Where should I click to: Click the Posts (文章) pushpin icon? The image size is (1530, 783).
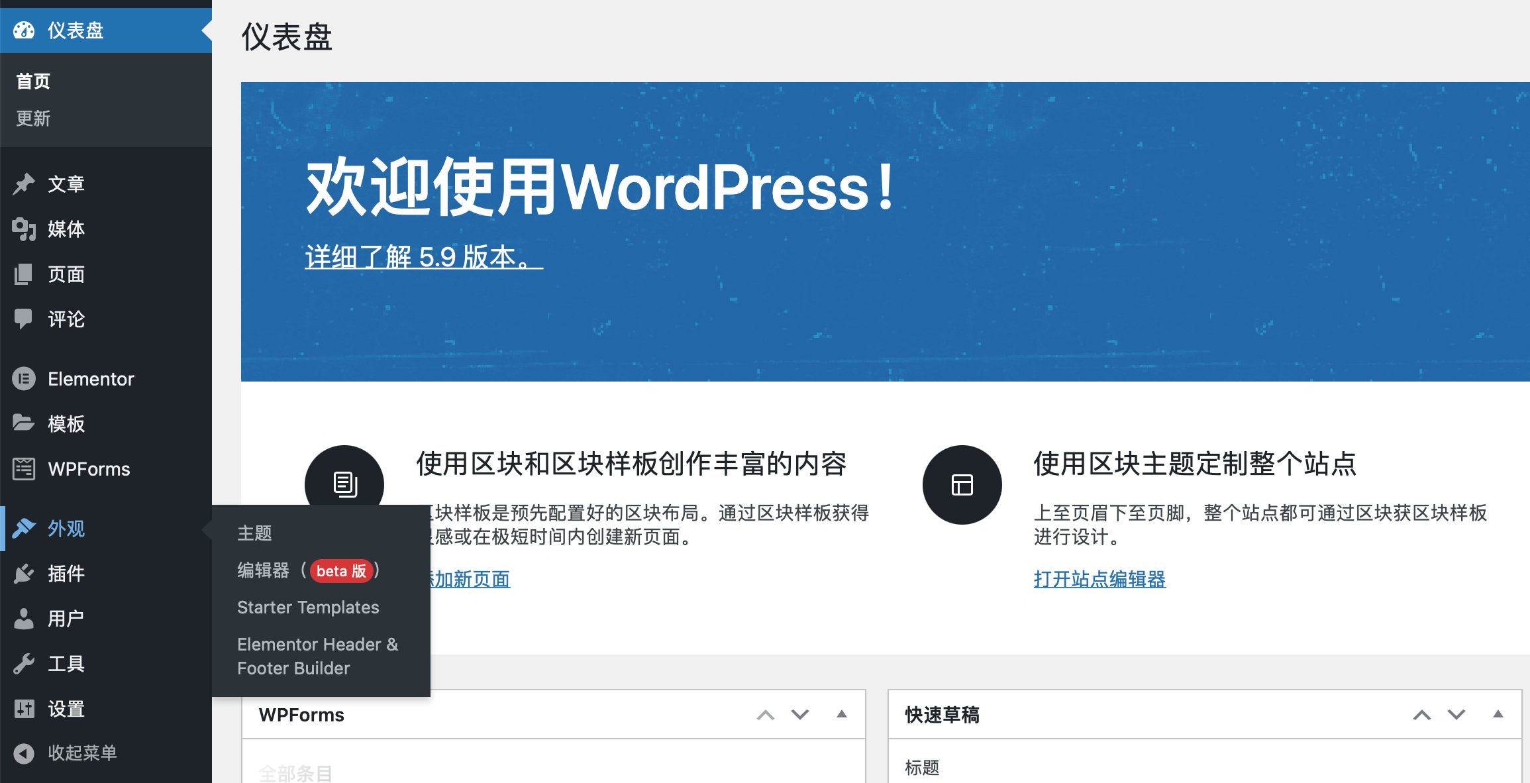[x=24, y=184]
